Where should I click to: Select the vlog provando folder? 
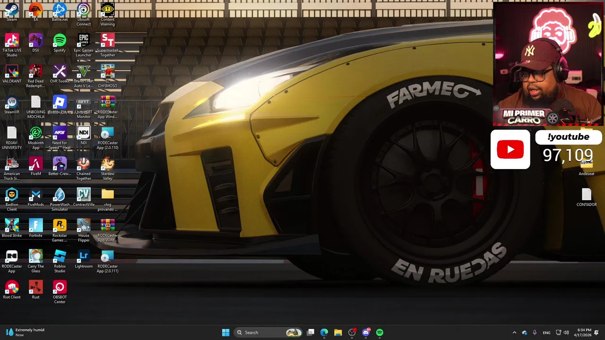(x=107, y=199)
